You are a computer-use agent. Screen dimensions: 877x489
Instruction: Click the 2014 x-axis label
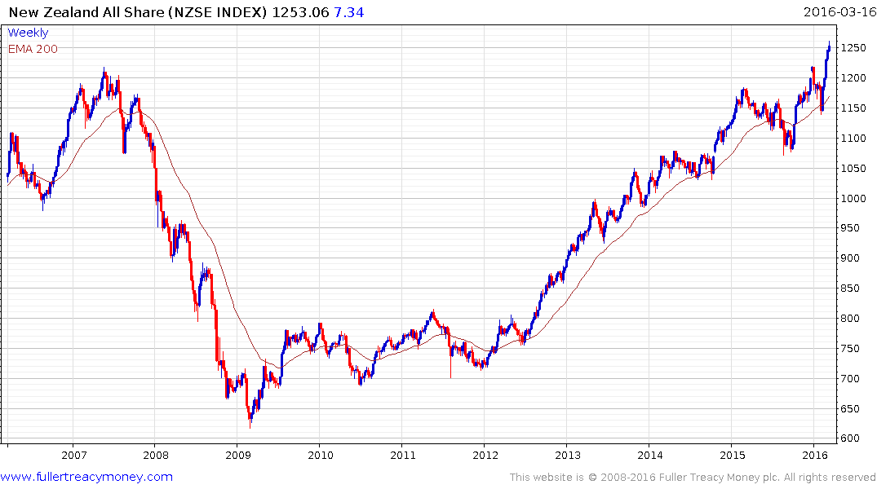point(650,455)
